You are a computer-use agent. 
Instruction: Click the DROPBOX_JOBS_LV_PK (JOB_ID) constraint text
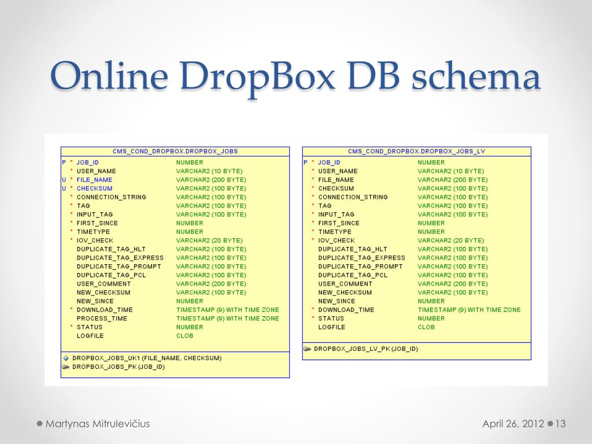(366, 349)
